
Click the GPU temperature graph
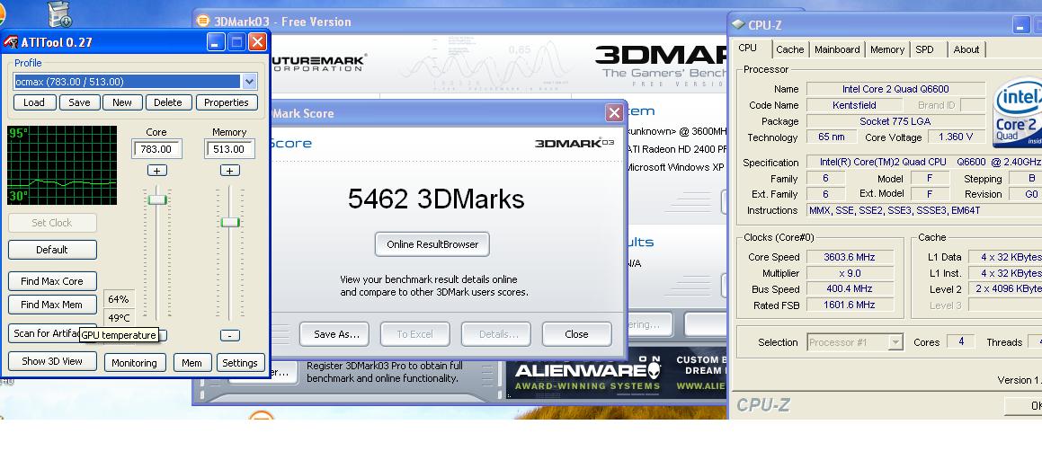click(62, 165)
